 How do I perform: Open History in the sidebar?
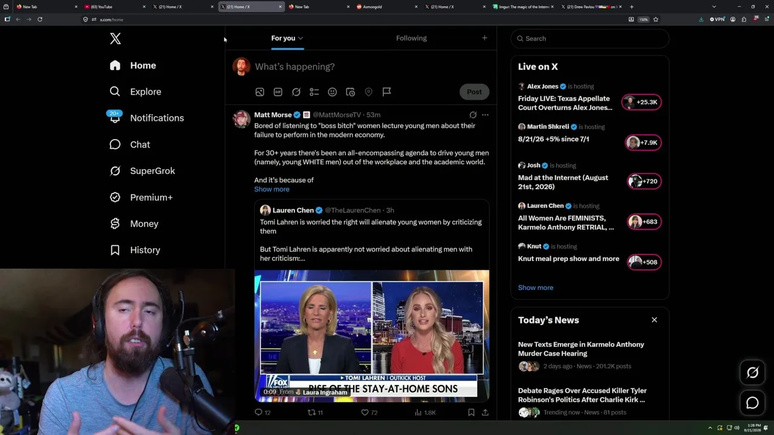coord(135,250)
